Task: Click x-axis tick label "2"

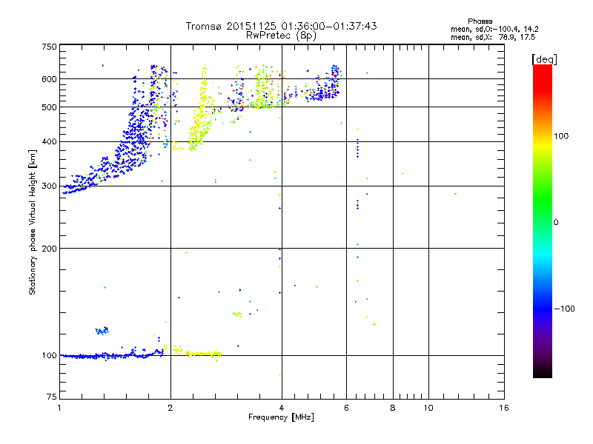Action: point(170,408)
